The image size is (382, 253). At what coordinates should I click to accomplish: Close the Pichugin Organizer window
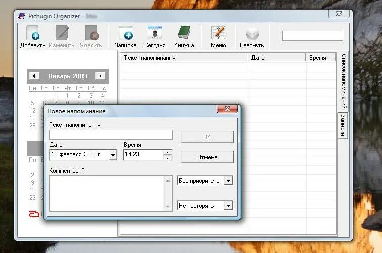339,14
